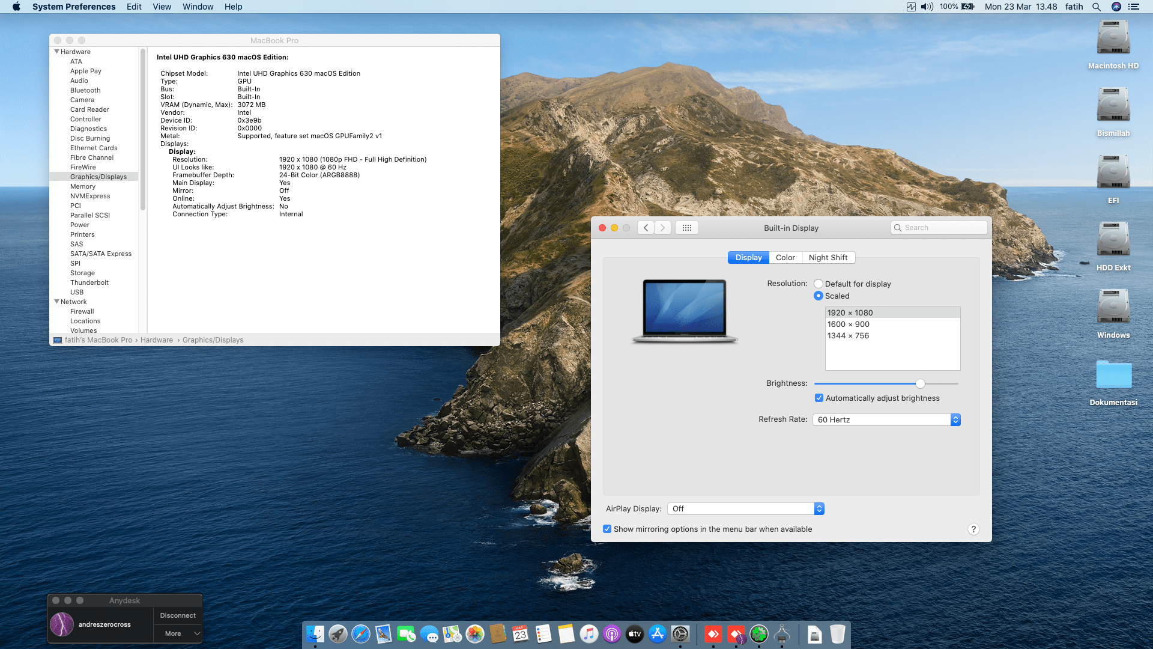Viewport: 1153px width, 649px height.
Task: Switch to the Night Shift tab
Action: click(829, 257)
